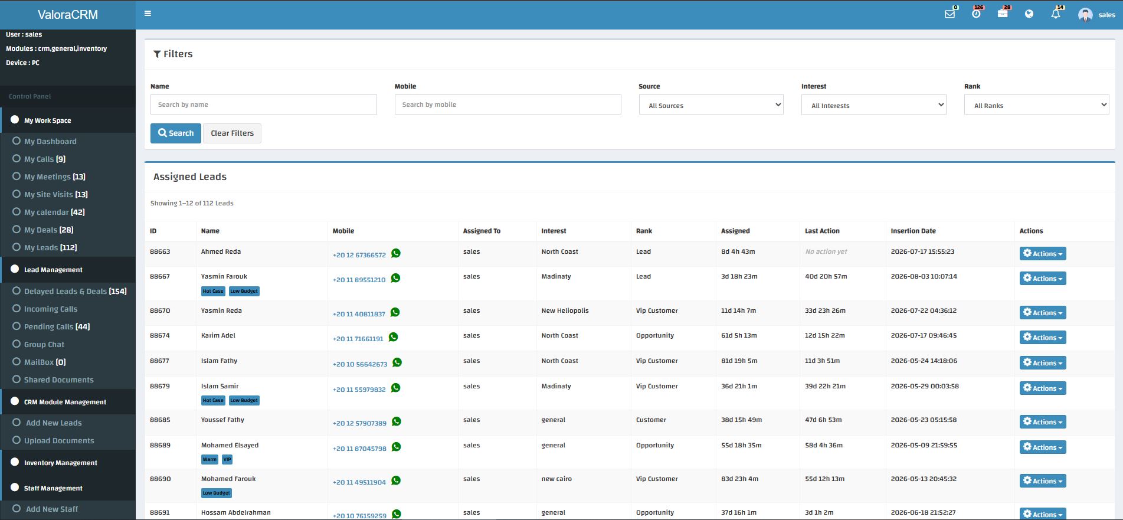Open Actions dropdown for Mohamed Elsayed
The height and width of the screenshot is (520, 1123).
(1043, 447)
